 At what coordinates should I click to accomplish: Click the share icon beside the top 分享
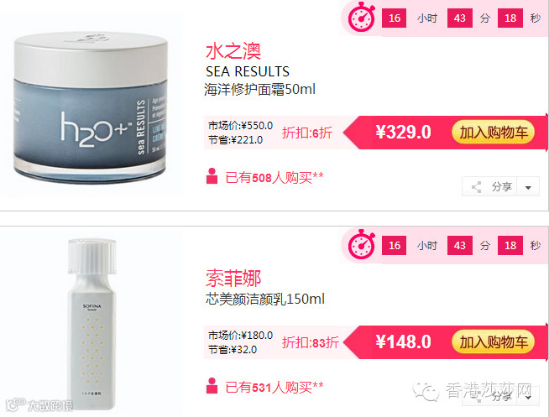[476, 187]
